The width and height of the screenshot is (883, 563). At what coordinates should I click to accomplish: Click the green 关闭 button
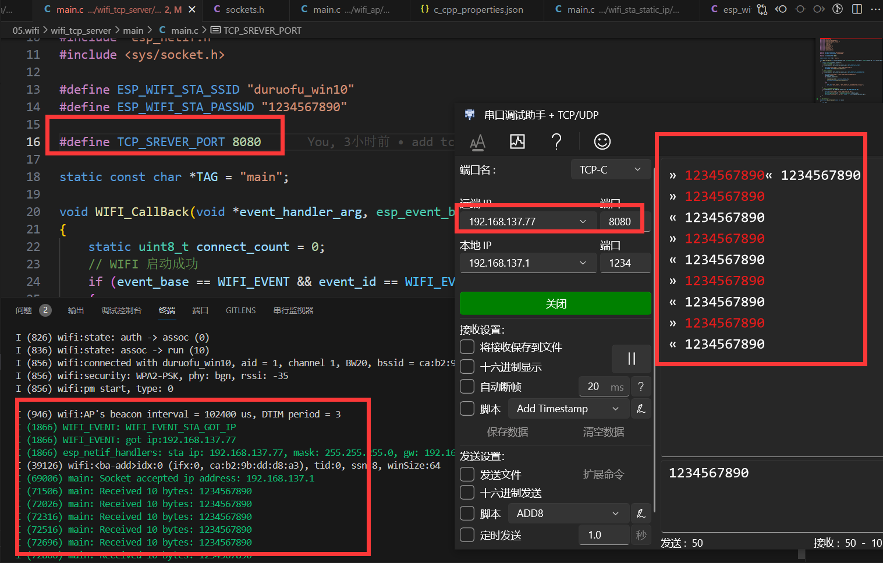pyautogui.click(x=555, y=303)
